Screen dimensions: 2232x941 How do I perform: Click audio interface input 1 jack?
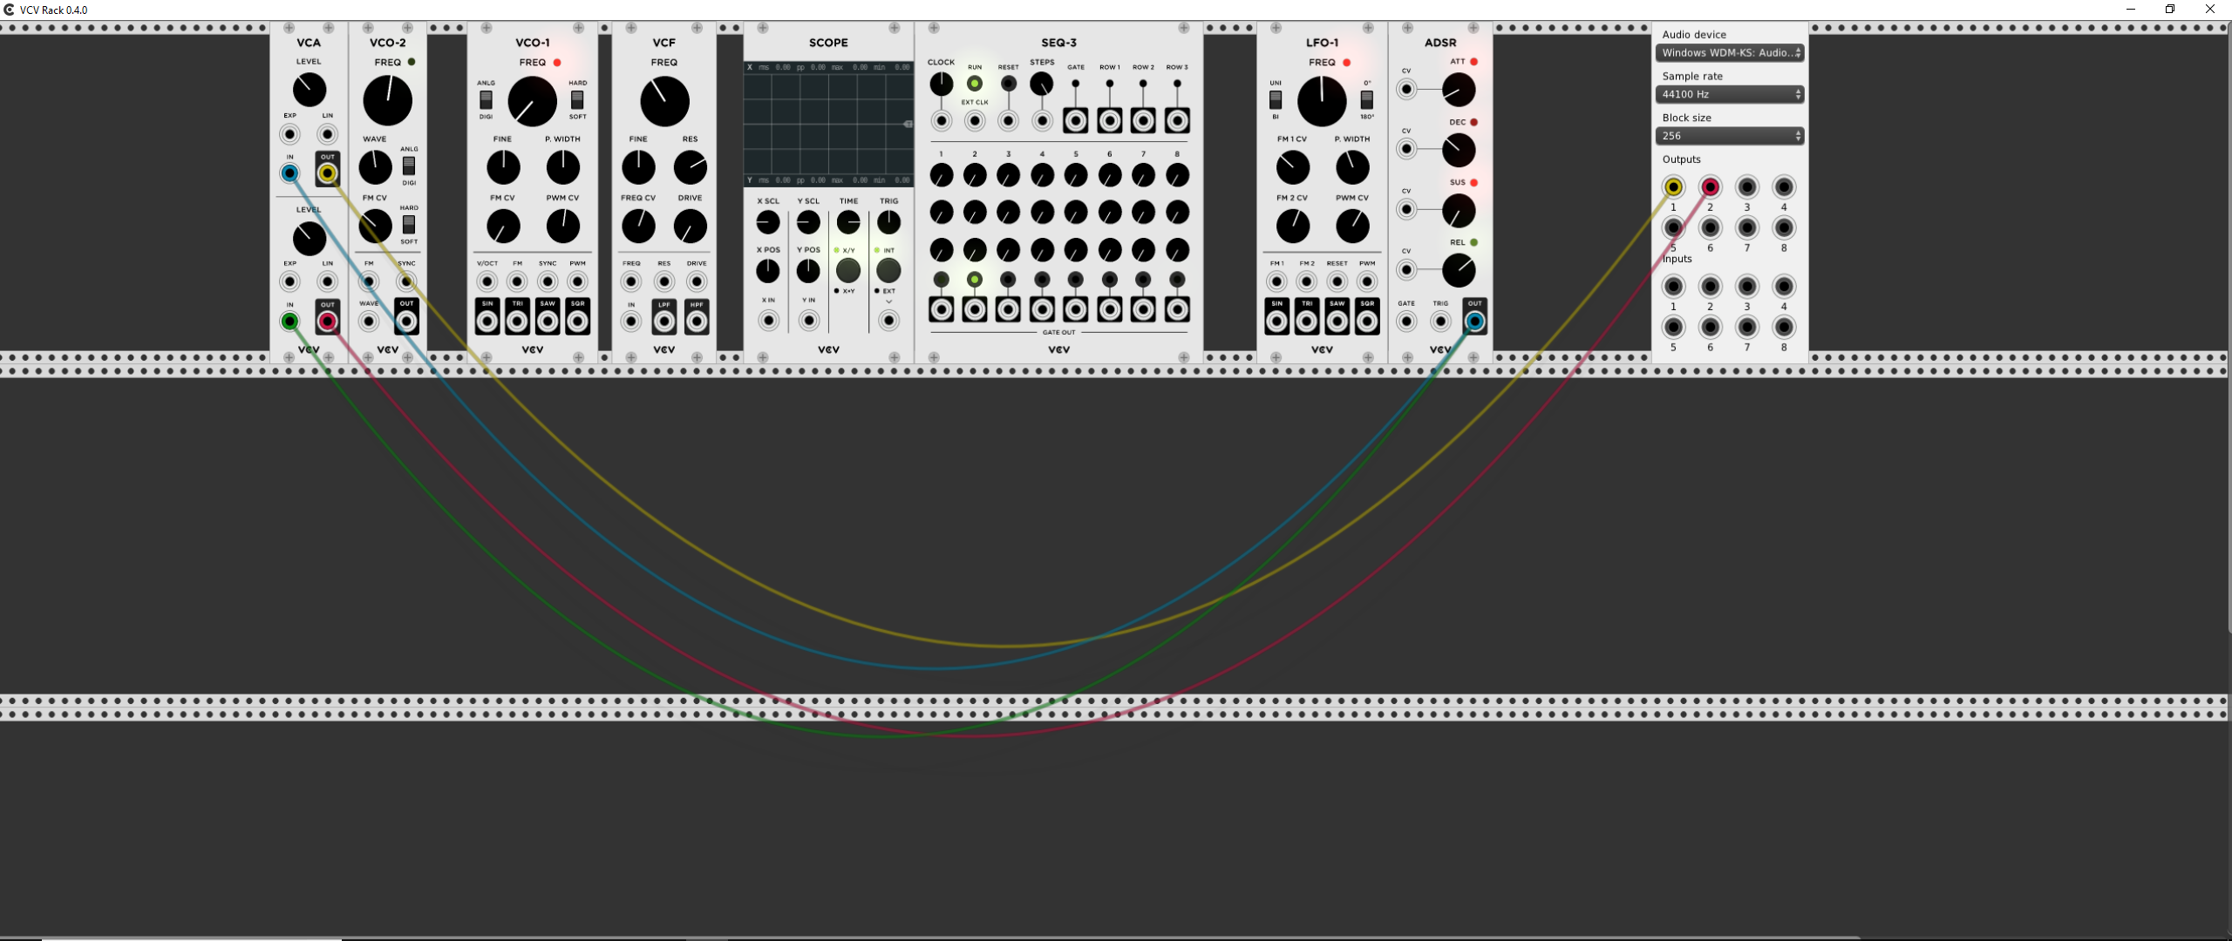click(1673, 286)
